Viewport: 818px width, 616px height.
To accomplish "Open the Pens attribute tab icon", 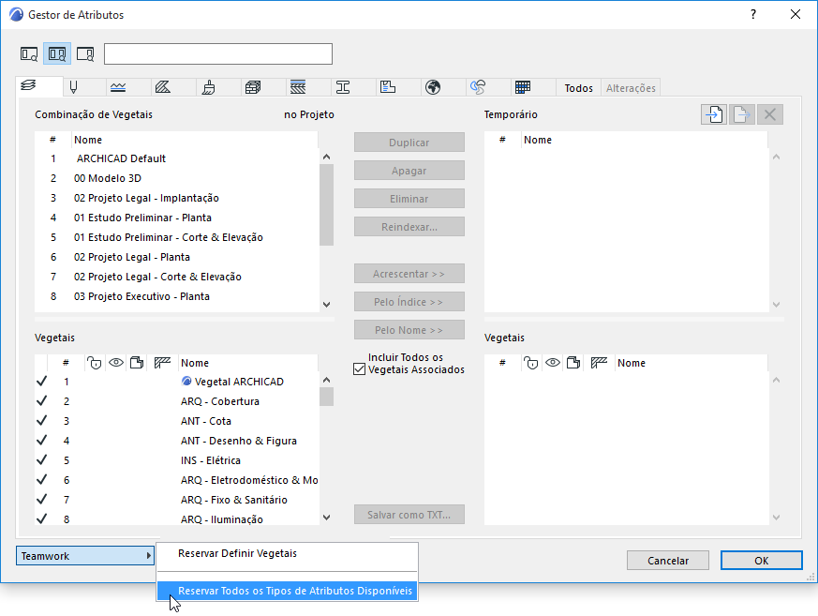I will click(x=74, y=87).
